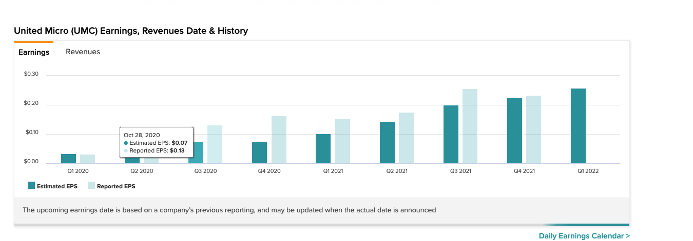693x241 pixels.
Task: Click the Q4 2021 reported EPS bar
Action: (533, 129)
